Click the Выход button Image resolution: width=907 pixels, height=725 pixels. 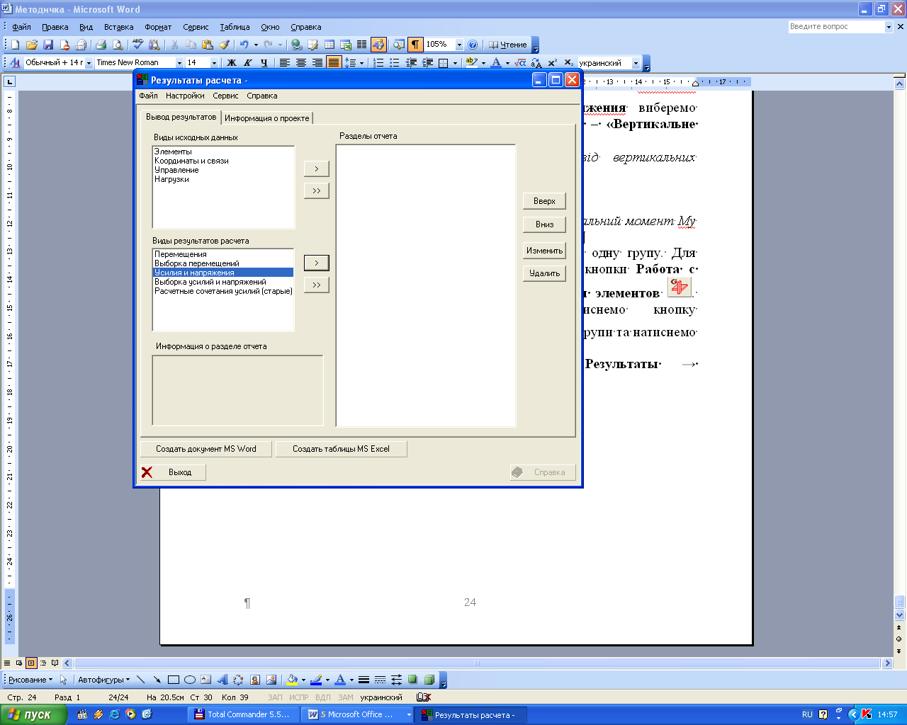coord(173,472)
